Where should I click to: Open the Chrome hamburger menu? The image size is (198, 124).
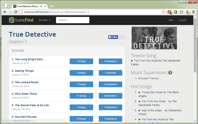(x=193, y=12)
